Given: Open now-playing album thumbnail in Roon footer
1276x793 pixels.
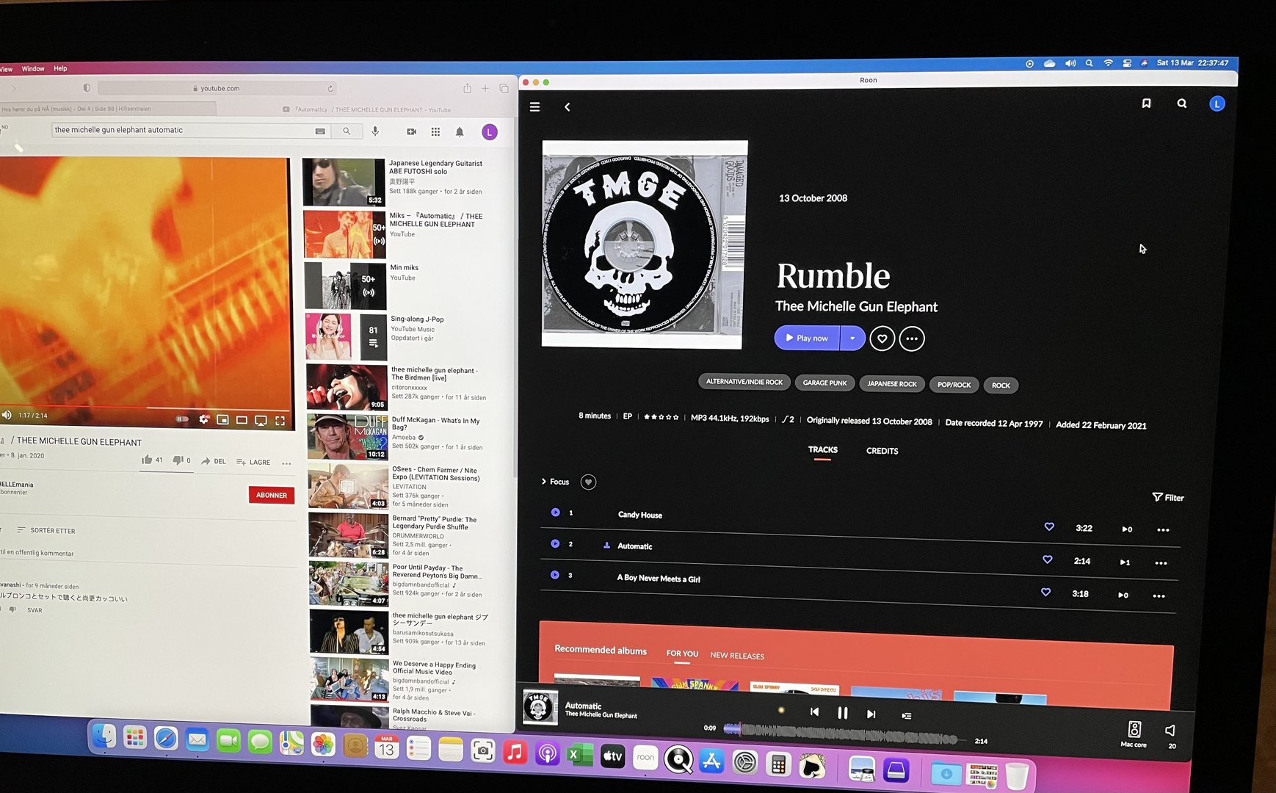Looking at the screenshot, I should click(540, 707).
